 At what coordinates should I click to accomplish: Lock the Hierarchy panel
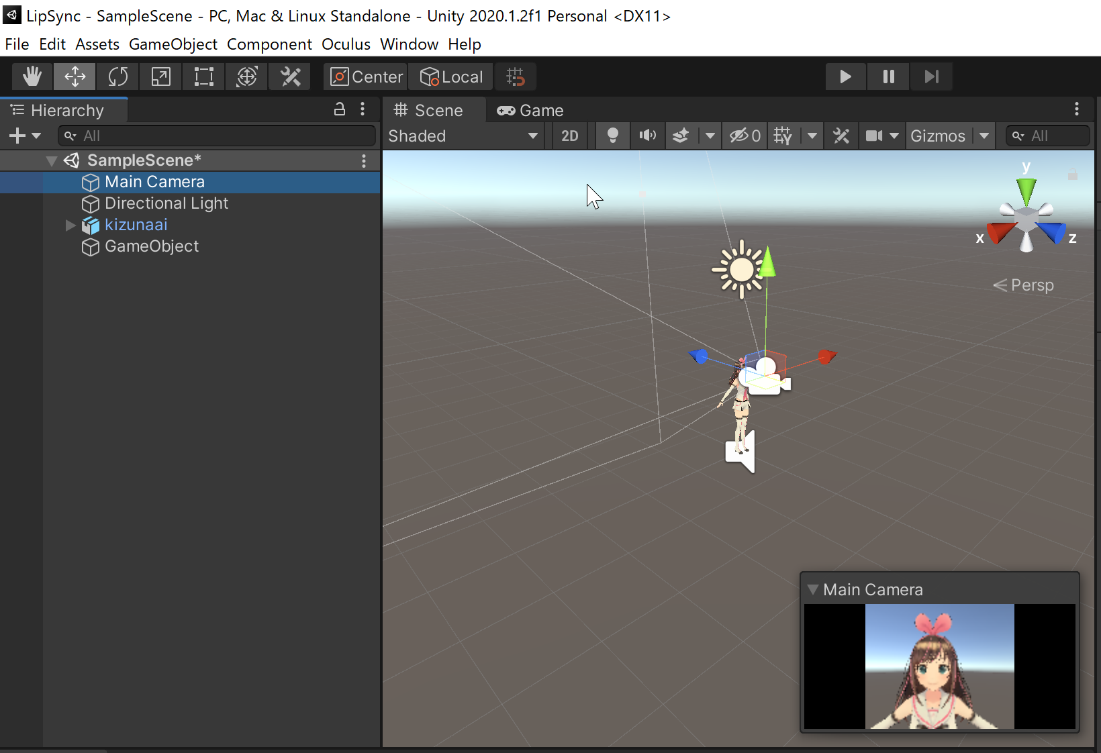pyautogui.click(x=340, y=109)
